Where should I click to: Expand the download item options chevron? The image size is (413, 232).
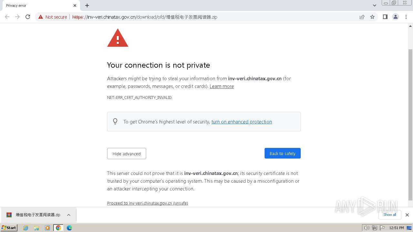pos(69,215)
